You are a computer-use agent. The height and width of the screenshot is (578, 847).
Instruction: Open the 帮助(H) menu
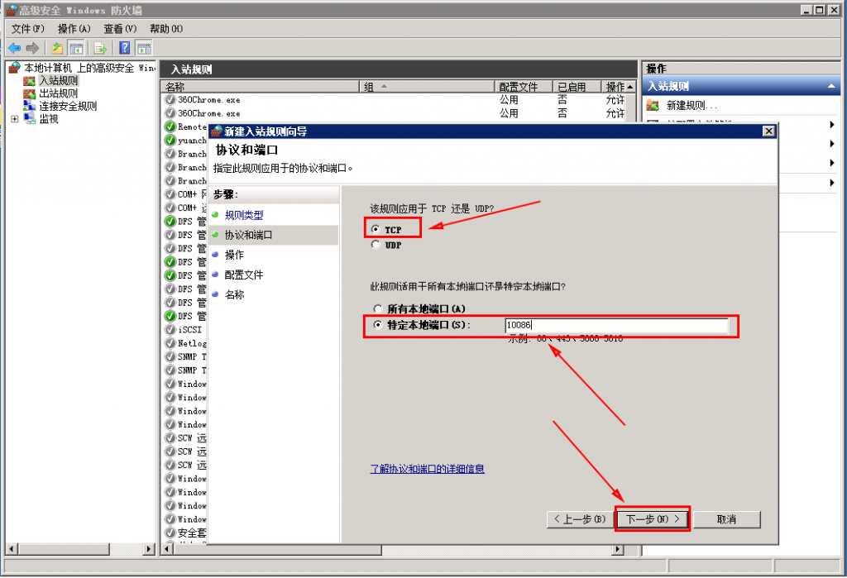click(166, 29)
